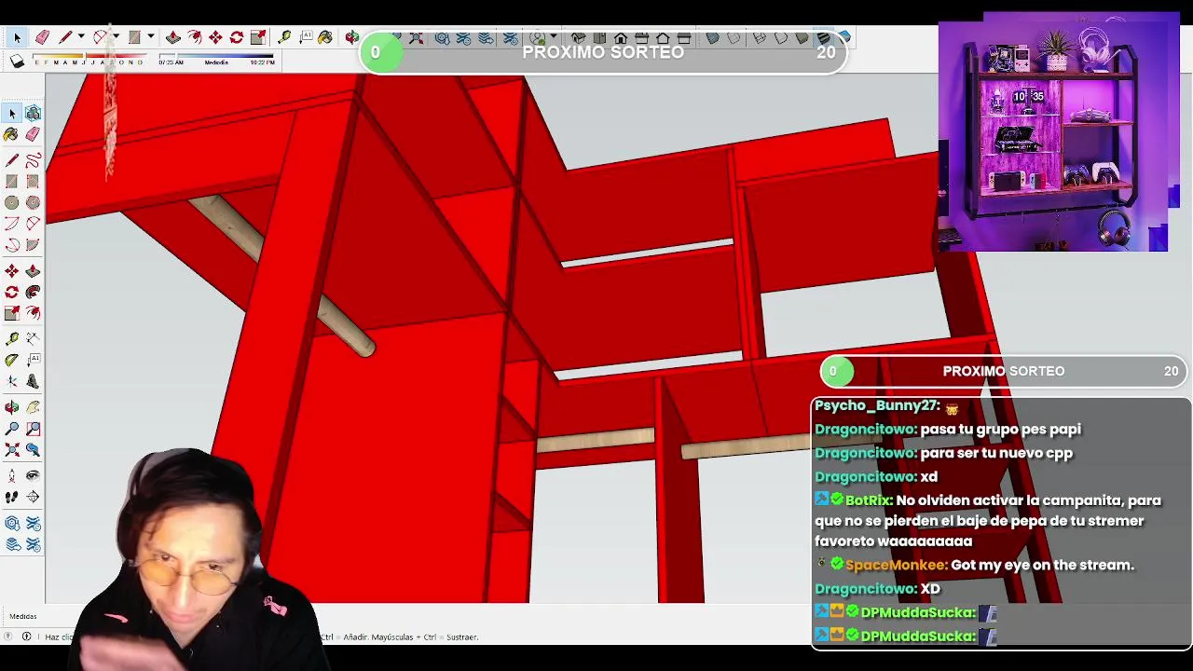Click the Scale tool in the top toolbar

pos(258,37)
